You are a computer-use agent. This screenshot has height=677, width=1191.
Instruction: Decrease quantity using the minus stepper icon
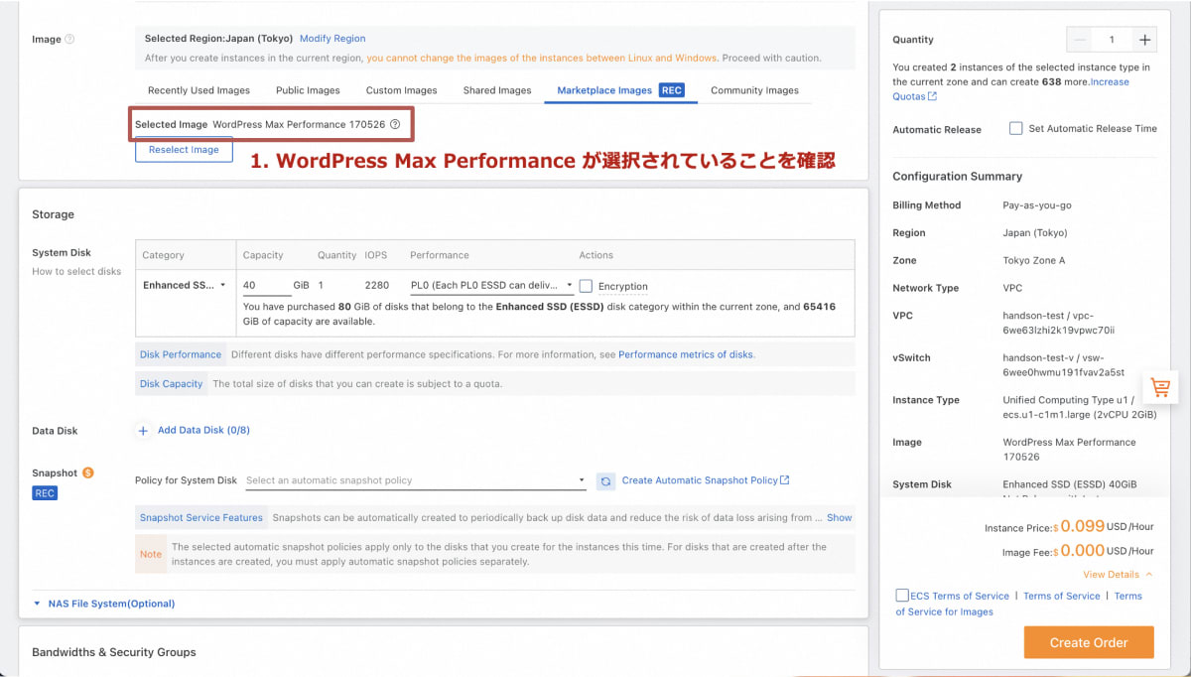click(1082, 39)
